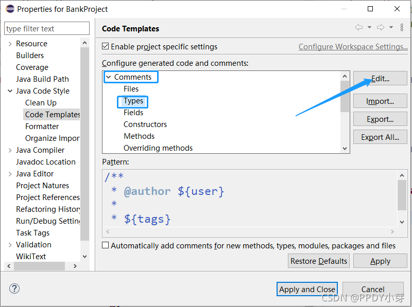Screen dimensions: 412x307
Task: Click the down arrow of the Pattern preview scrollbar
Action: point(402,222)
